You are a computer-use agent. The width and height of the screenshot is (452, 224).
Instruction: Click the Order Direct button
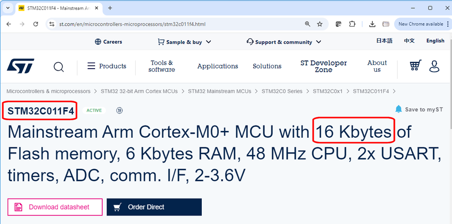tap(154, 207)
